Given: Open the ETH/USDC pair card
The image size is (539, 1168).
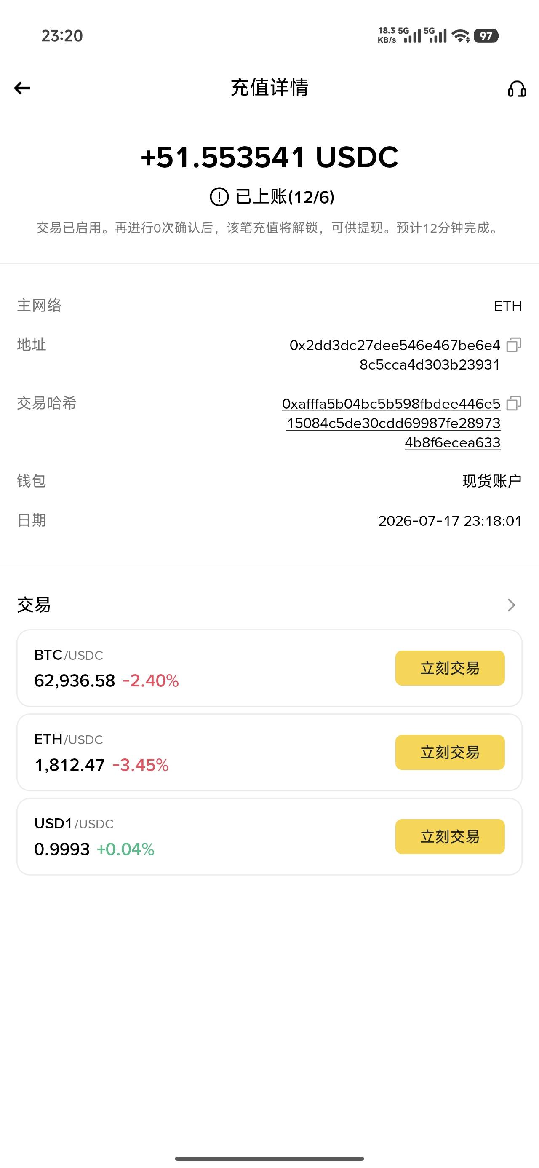Looking at the screenshot, I should coord(269,752).
